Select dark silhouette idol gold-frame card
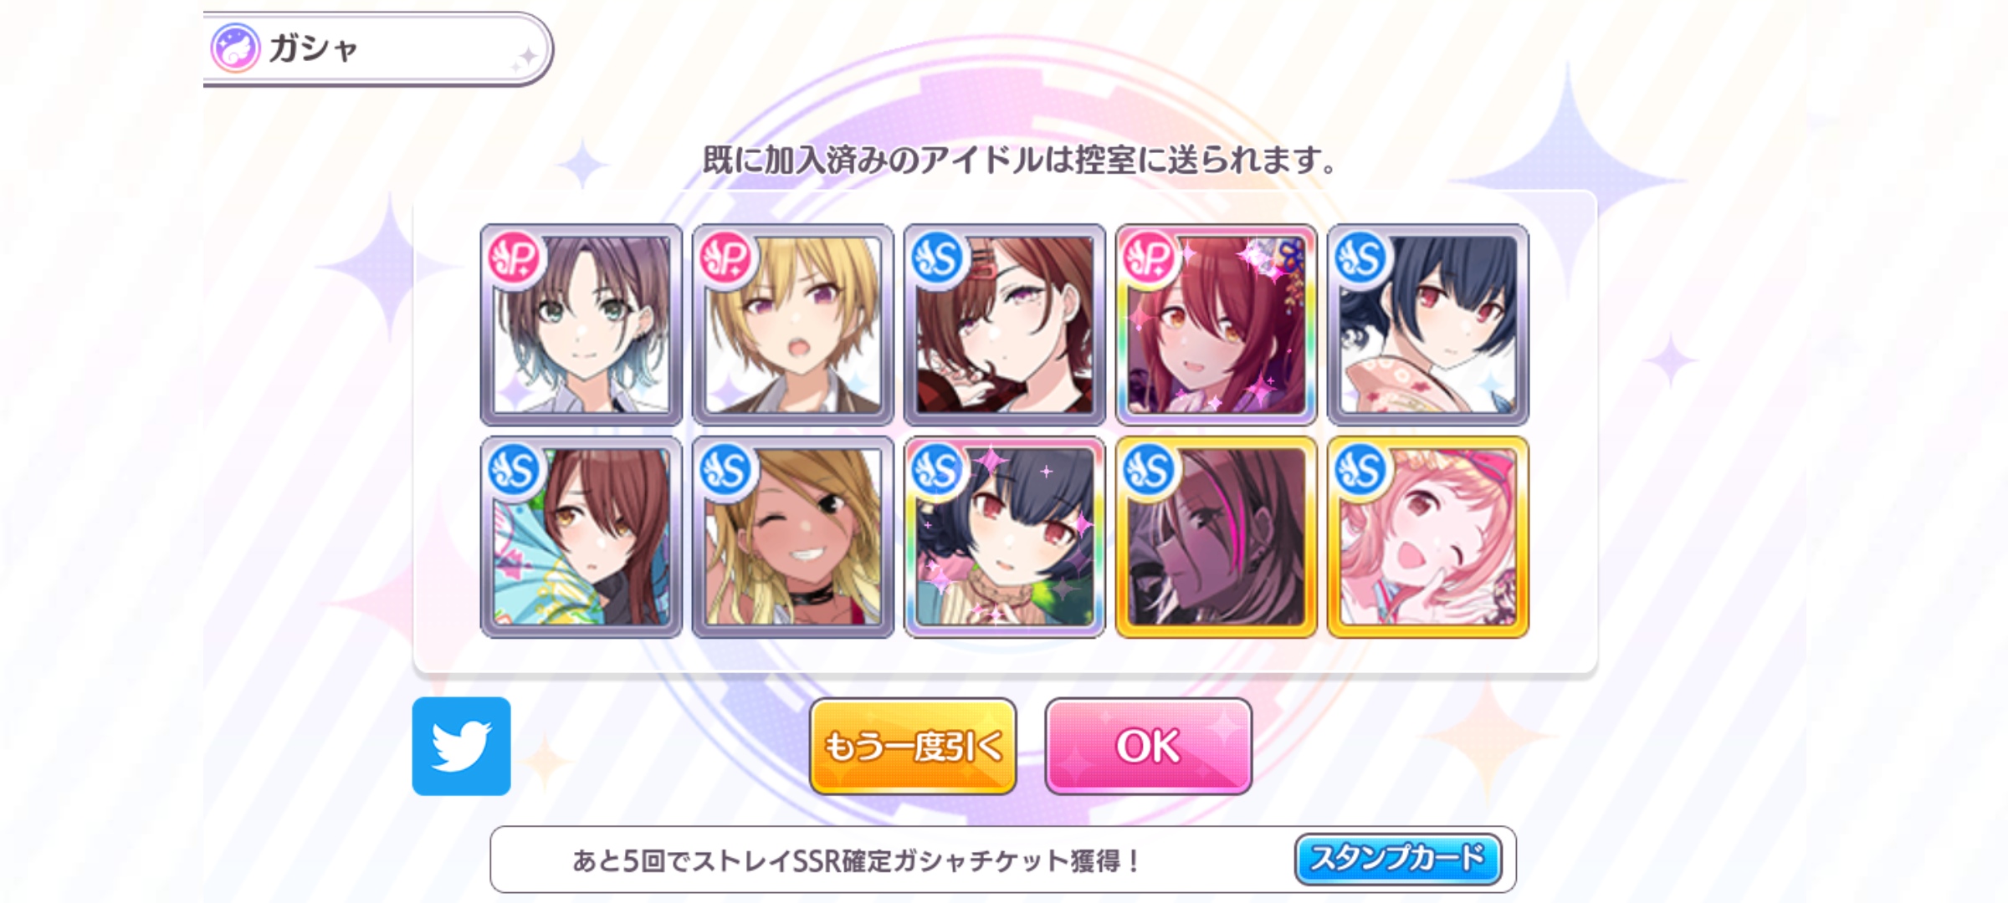 [x=1217, y=537]
